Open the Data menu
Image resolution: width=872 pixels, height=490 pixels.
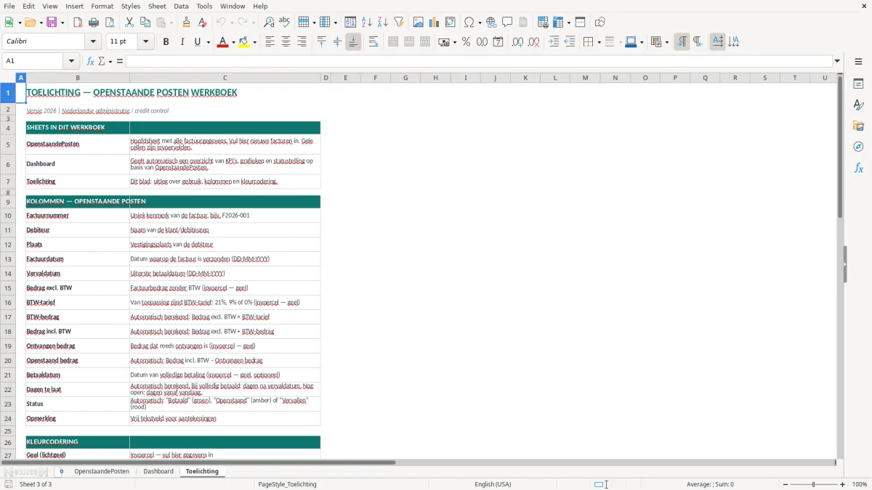pyautogui.click(x=181, y=6)
